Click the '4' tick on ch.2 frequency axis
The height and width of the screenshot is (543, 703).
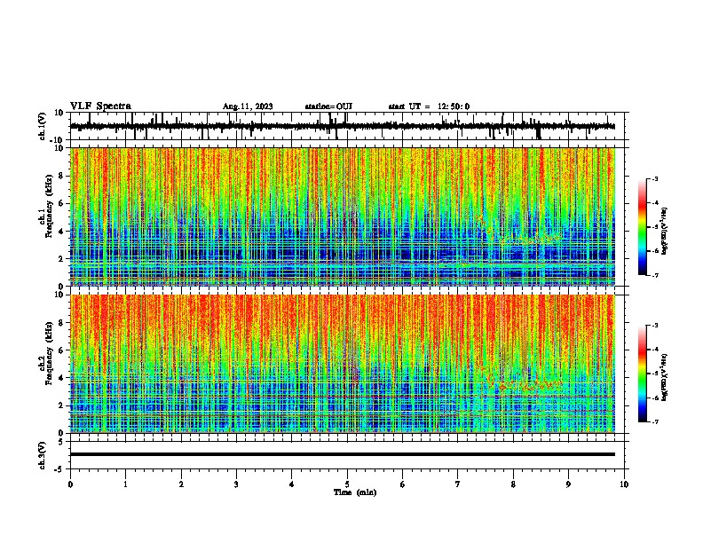coord(62,378)
